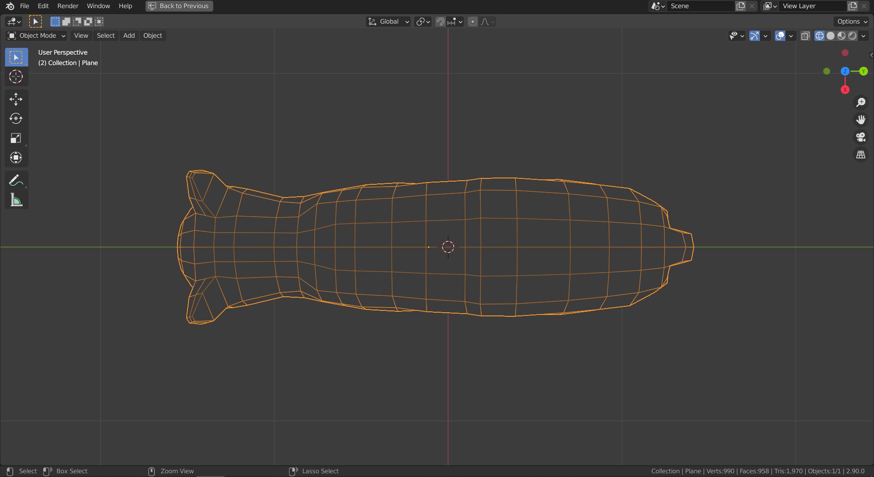Switch to Solid viewport shading

pos(830,36)
